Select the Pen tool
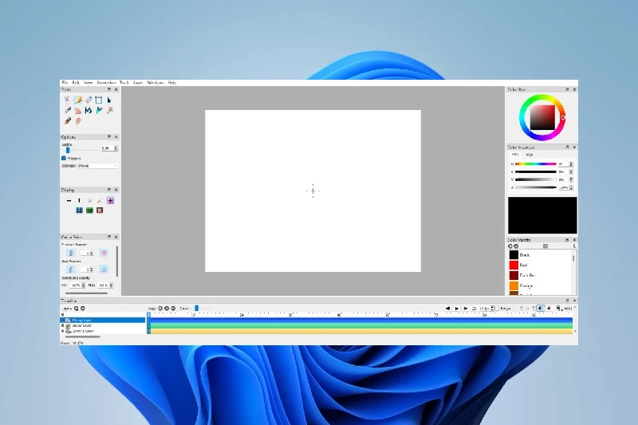The height and width of the screenshot is (425, 638). coord(68,111)
